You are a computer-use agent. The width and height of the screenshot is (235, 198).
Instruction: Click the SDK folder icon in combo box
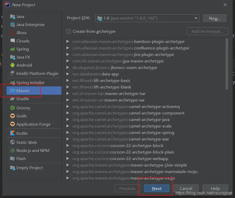(x=100, y=18)
